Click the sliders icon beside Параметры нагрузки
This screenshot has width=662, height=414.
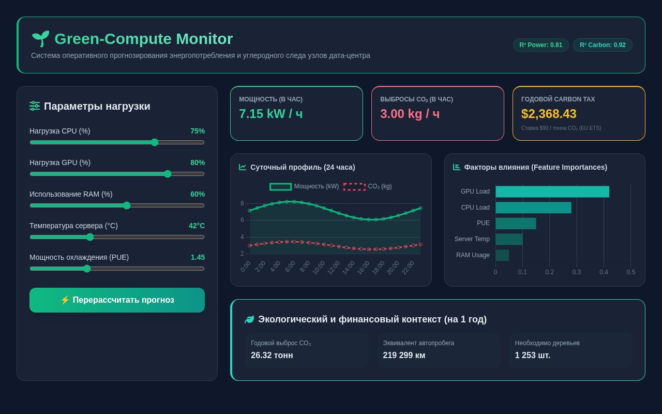(35, 106)
